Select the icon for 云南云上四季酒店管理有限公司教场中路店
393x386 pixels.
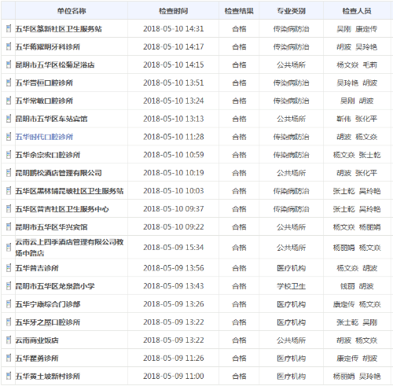pos(9,248)
